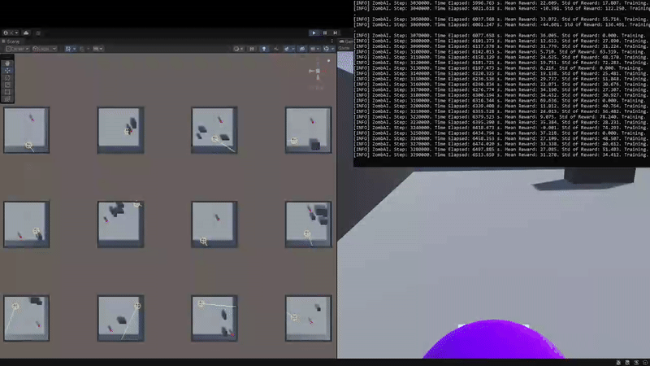Screen dimensions: 650x366
Task: Click the lock icon above the orientation gizmo
Action: click(x=329, y=61)
